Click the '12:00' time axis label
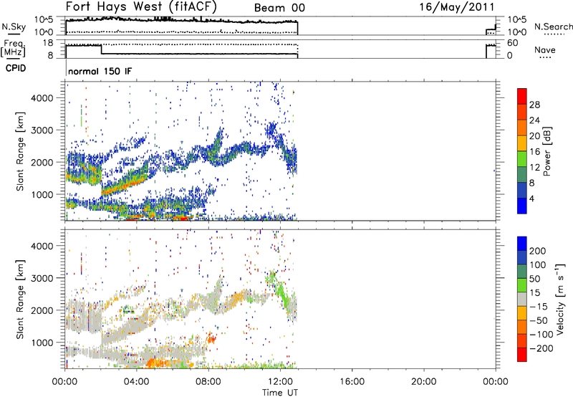The width and height of the screenshot is (573, 397). coord(280,382)
